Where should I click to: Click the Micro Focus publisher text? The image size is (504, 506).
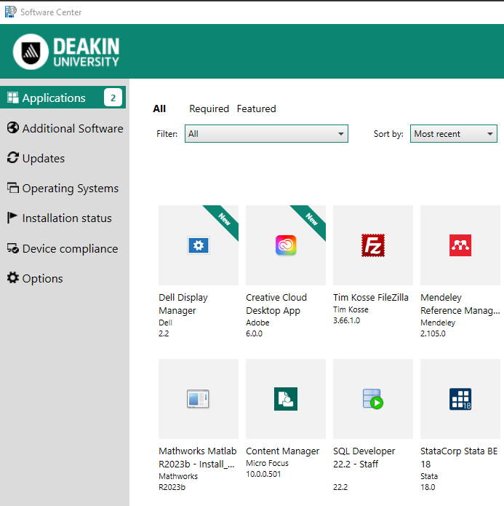coord(267,463)
